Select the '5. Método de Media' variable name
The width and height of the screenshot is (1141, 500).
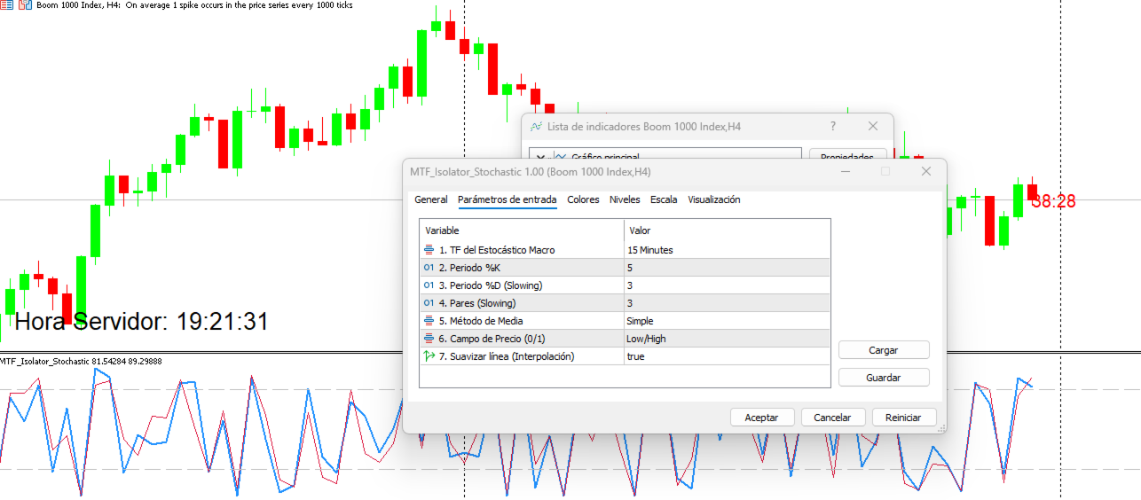click(x=481, y=321)
